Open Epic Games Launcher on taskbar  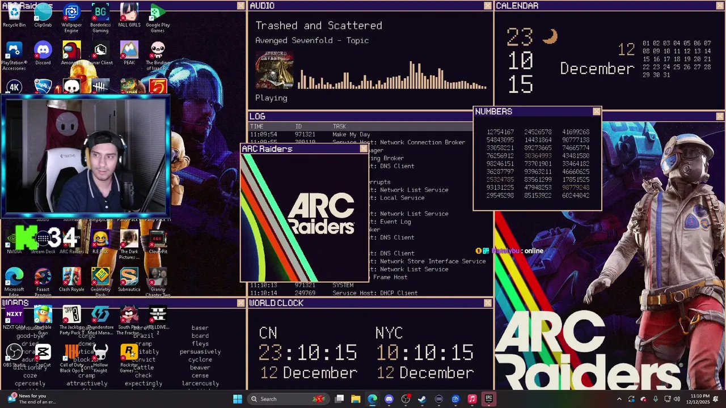click(488, 399)
